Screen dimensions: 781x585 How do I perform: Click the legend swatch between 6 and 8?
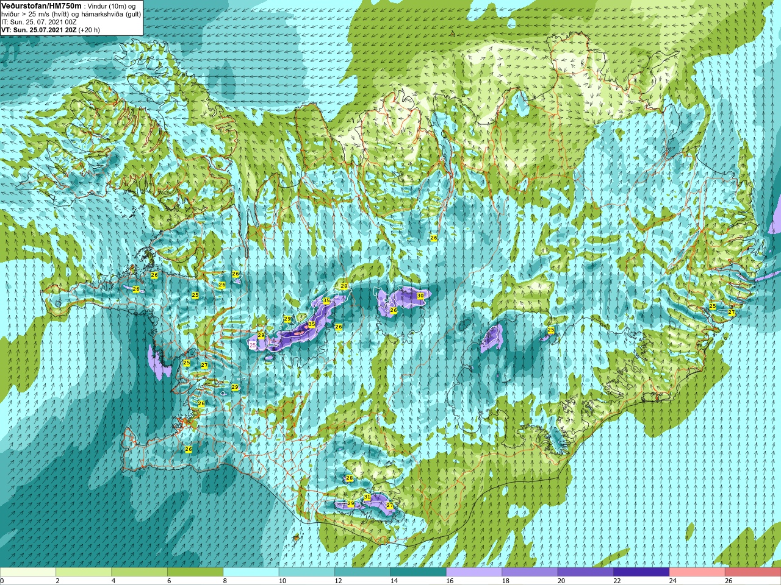[195, 572]
